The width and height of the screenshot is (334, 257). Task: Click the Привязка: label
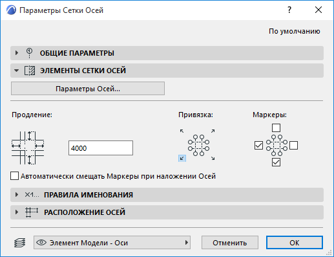(x=196, y=115)
